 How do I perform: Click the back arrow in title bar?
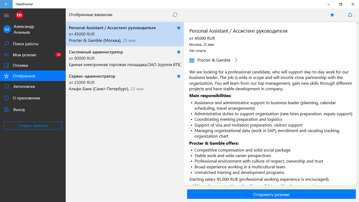[x=6, y=4]
